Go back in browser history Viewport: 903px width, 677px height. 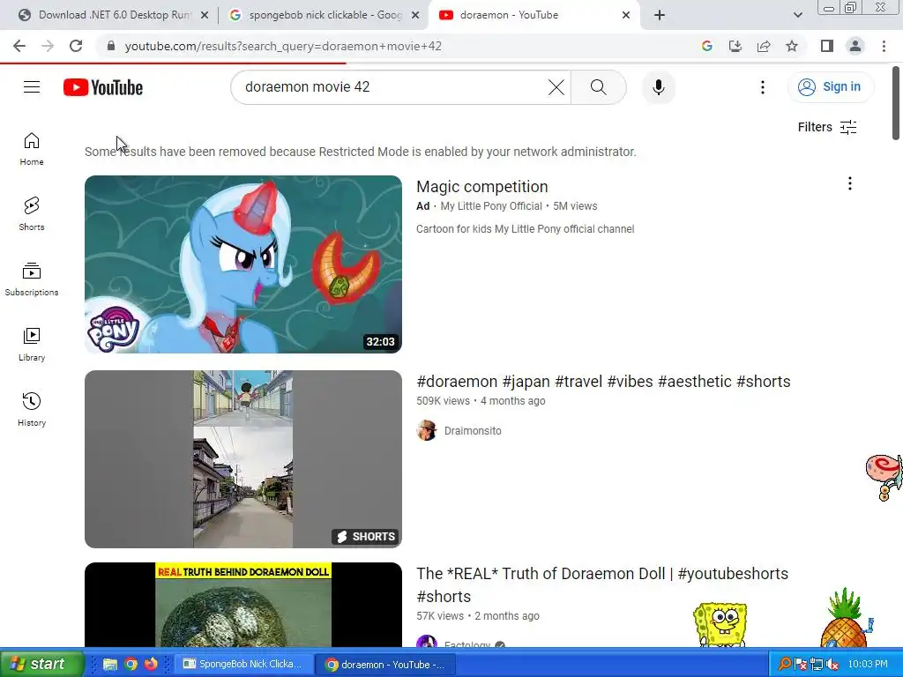19,46
